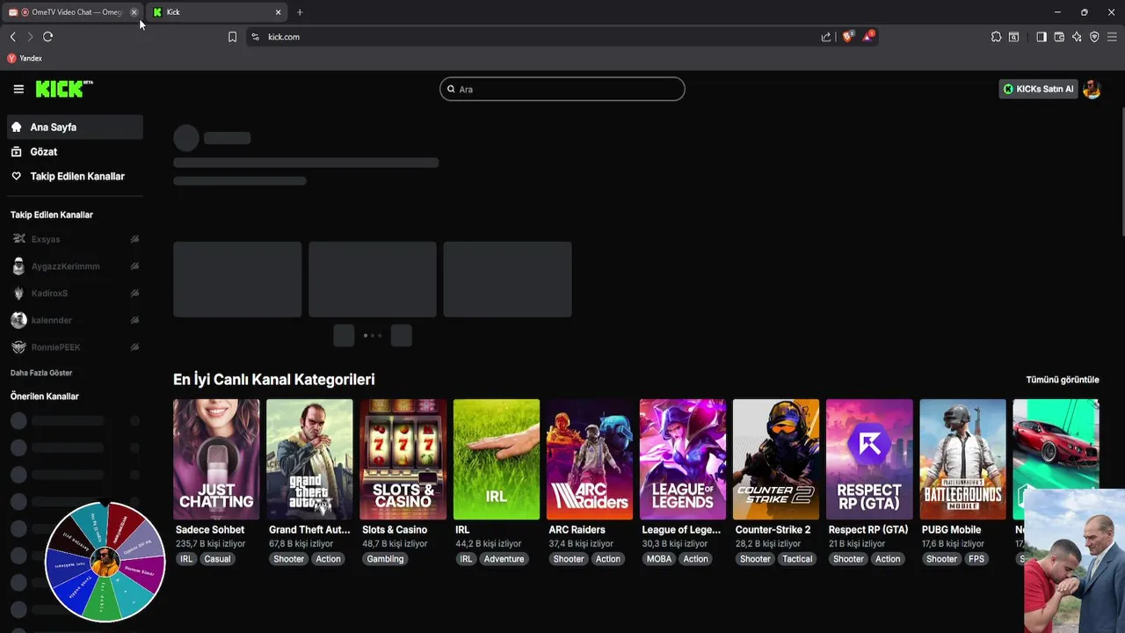Screen dimensions: 1125x633
Task: Open the Yandex bookmark
Action: (25, 58)
